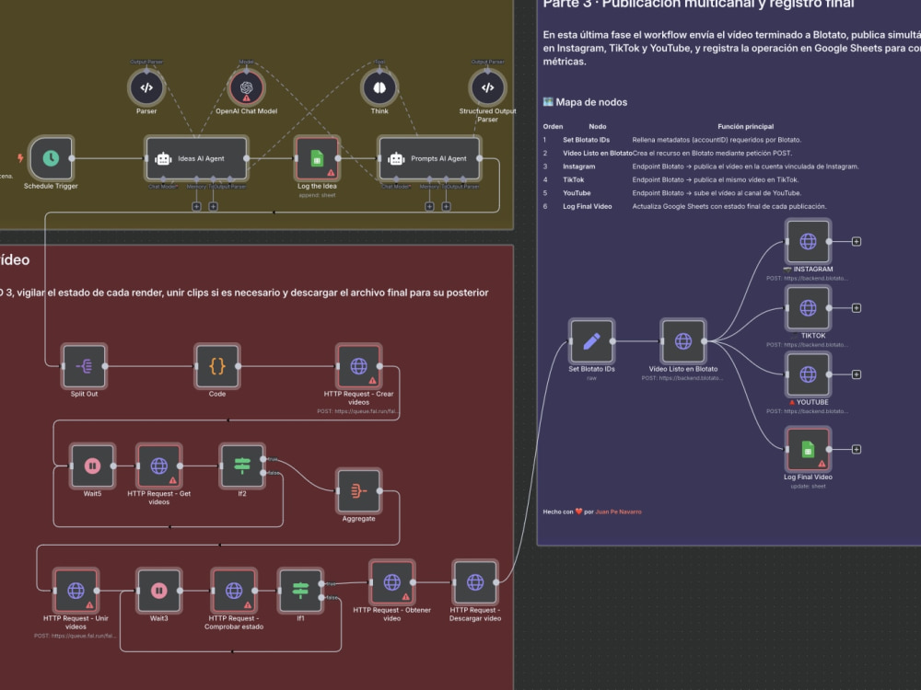Open the Parser node
921x690 pixels.
point(146,87)
